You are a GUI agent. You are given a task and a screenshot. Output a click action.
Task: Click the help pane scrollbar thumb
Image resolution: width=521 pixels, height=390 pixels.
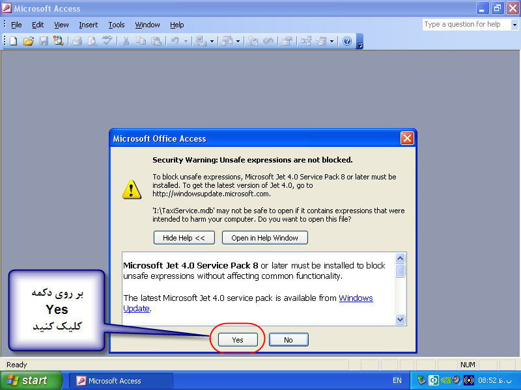coord(401,270)
